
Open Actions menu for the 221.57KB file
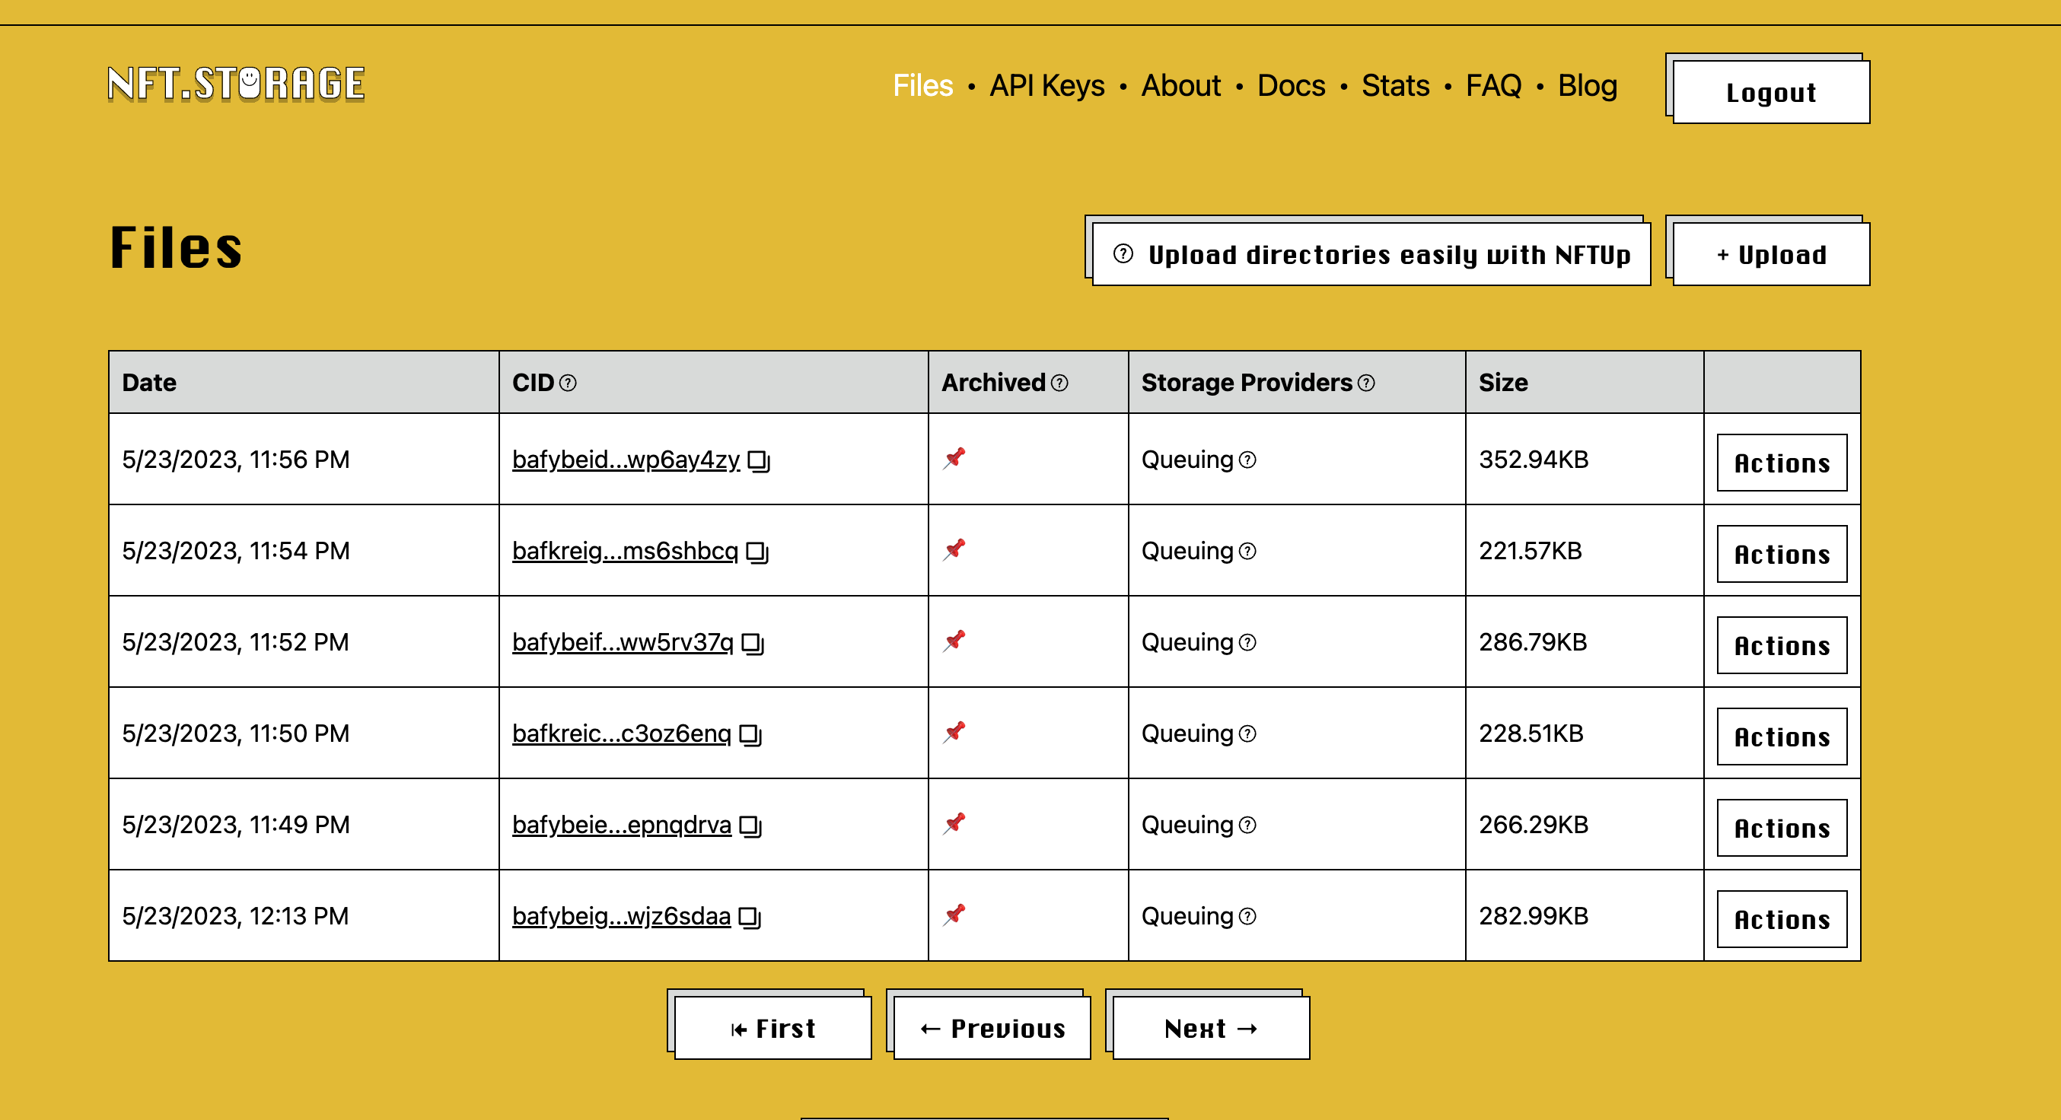click(1782, 555)
